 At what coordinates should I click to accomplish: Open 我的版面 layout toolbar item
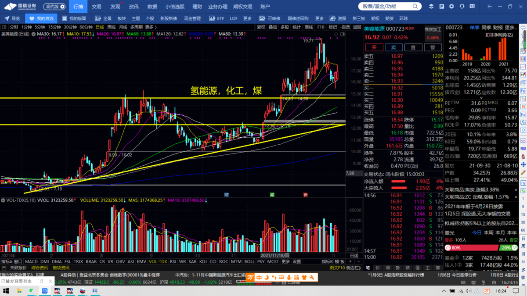(x=74, y=18)
